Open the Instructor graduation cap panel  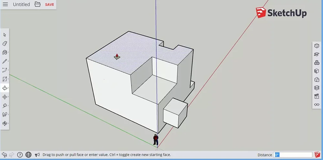pos(317,54)
